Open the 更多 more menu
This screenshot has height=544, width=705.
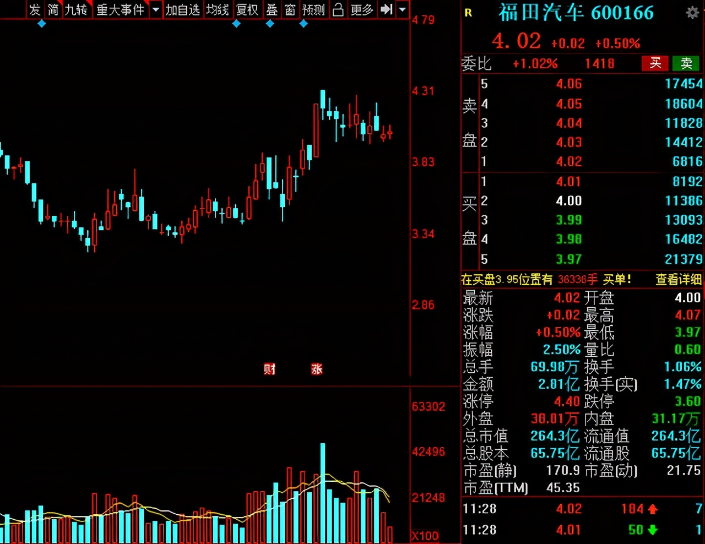click(362, 9)
